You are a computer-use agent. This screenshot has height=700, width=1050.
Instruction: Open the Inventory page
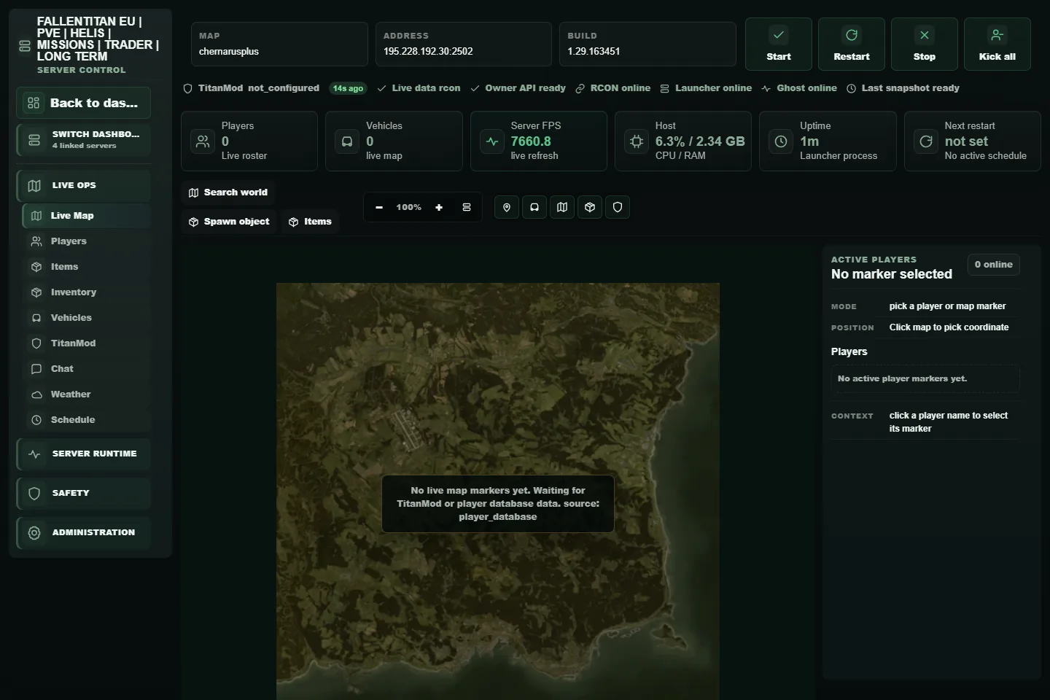pos(86,292)
